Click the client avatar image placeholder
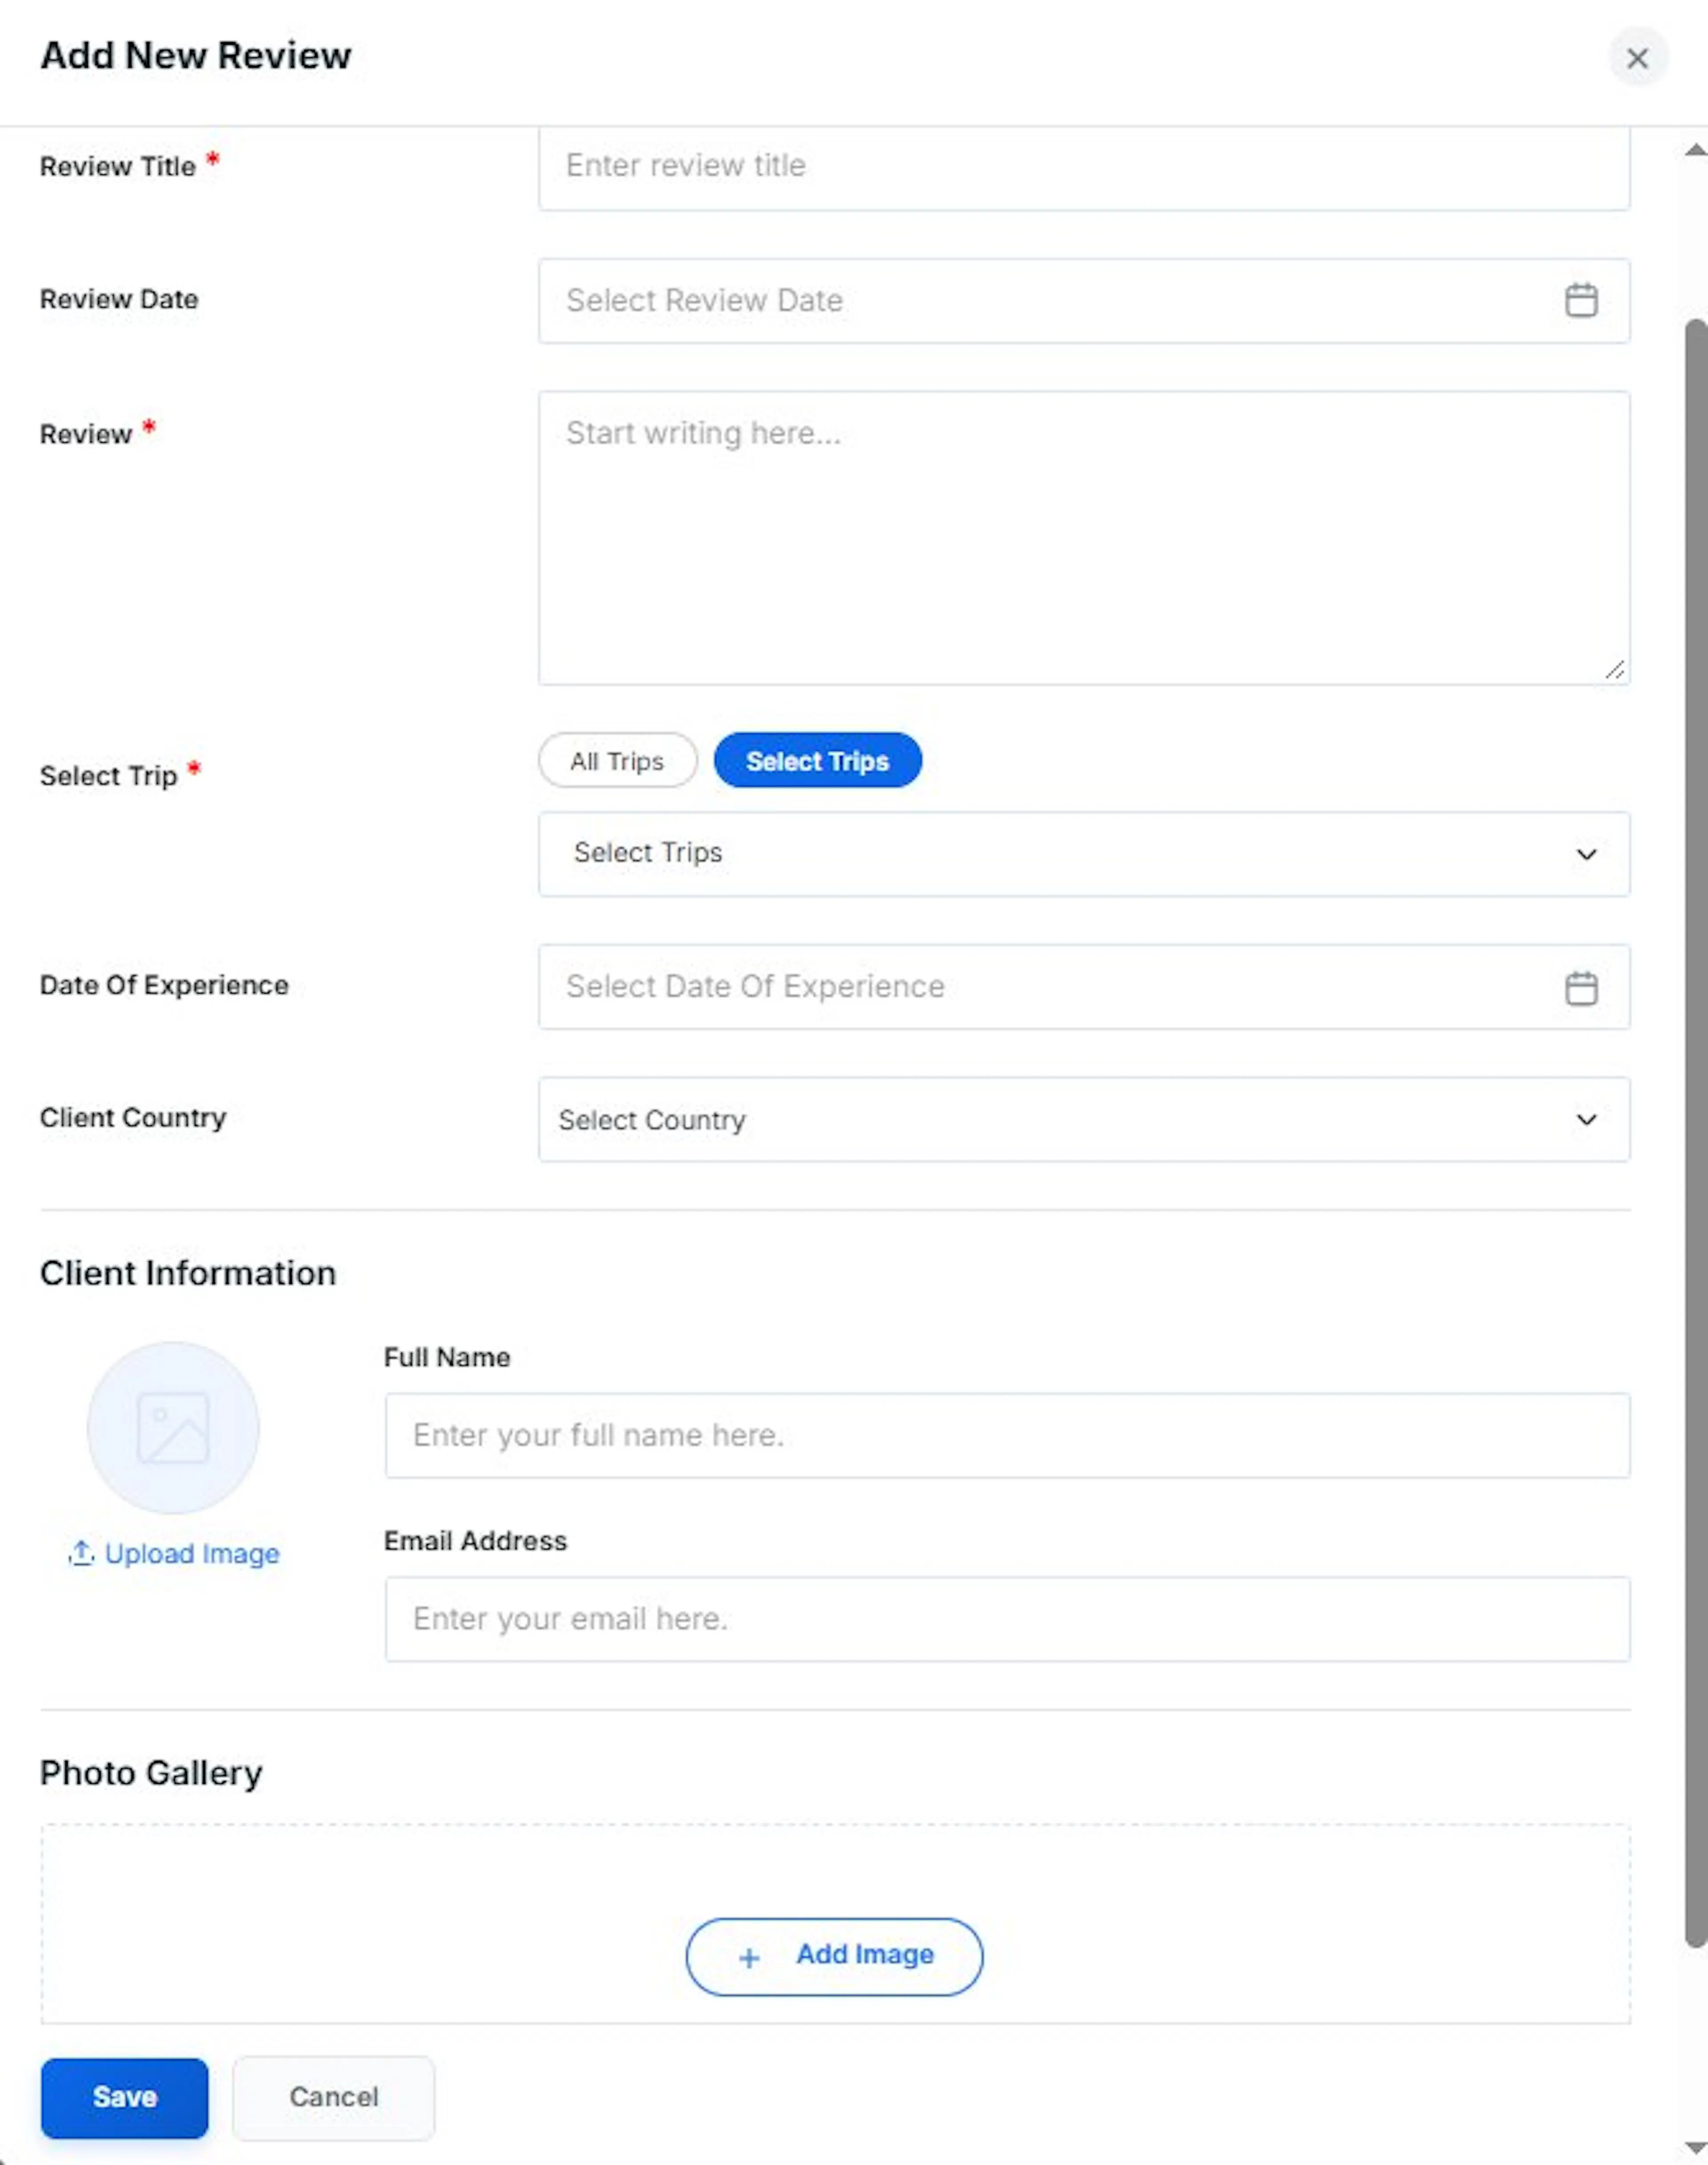Image resolution: width=1708 pixels, height=2165 pixels. (x=173, y=1428)
